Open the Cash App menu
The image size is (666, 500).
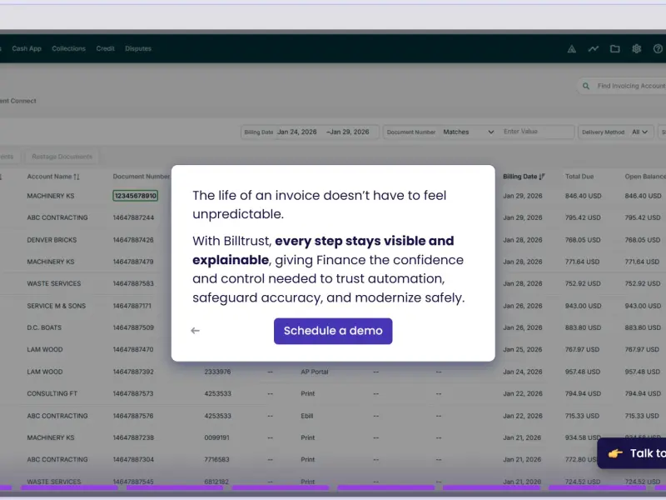pos(27,48)
